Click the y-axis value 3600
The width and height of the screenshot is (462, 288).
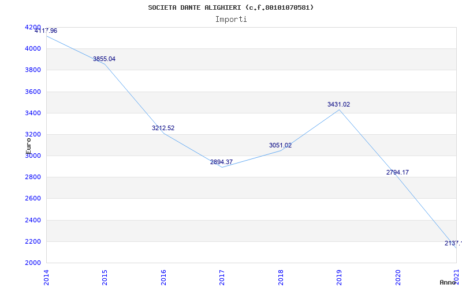point(32,92)
